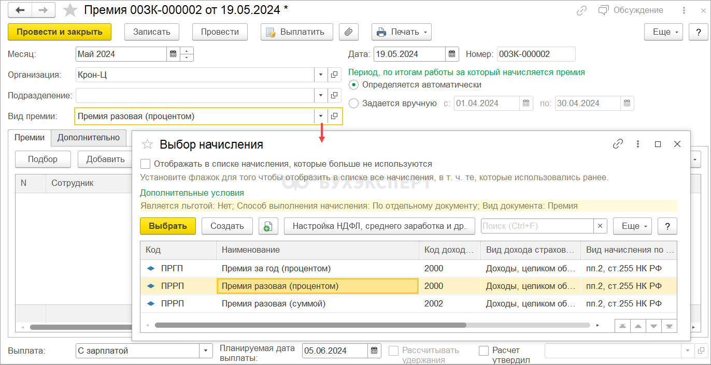This screenshot has width=711, height=365.
Task: Switch to the Дополнительно tab
Action: 89,138
